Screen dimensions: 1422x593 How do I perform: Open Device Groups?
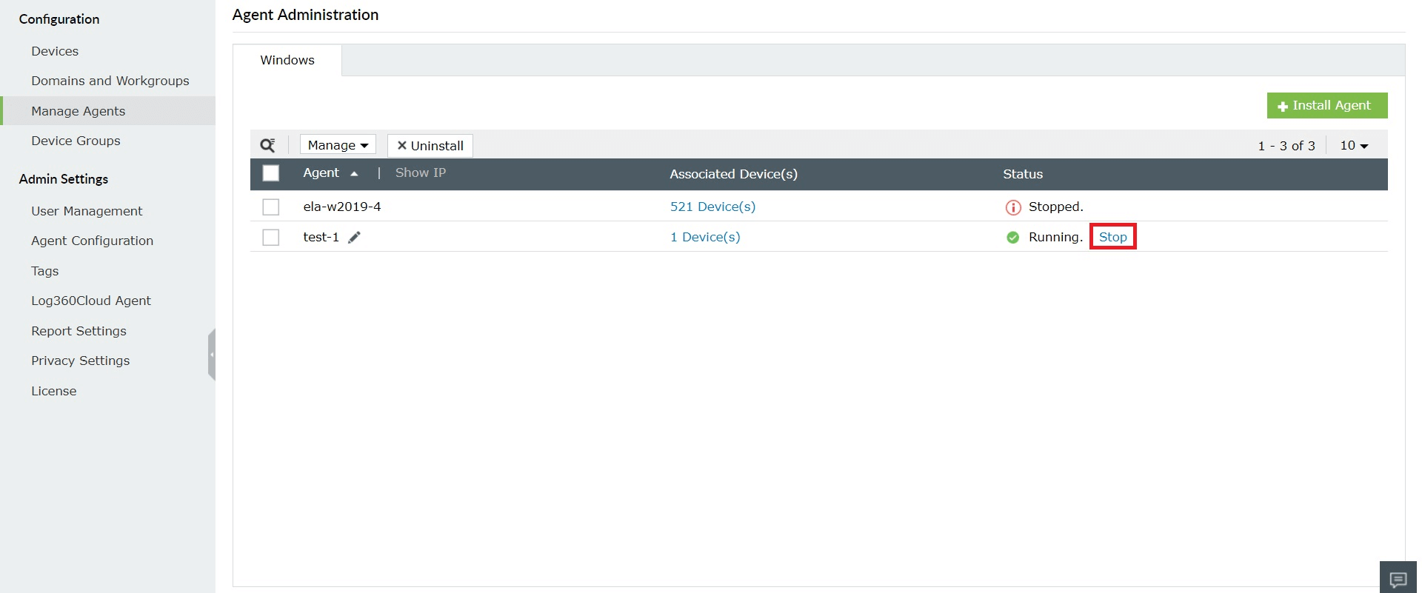(x=76, y=141)
